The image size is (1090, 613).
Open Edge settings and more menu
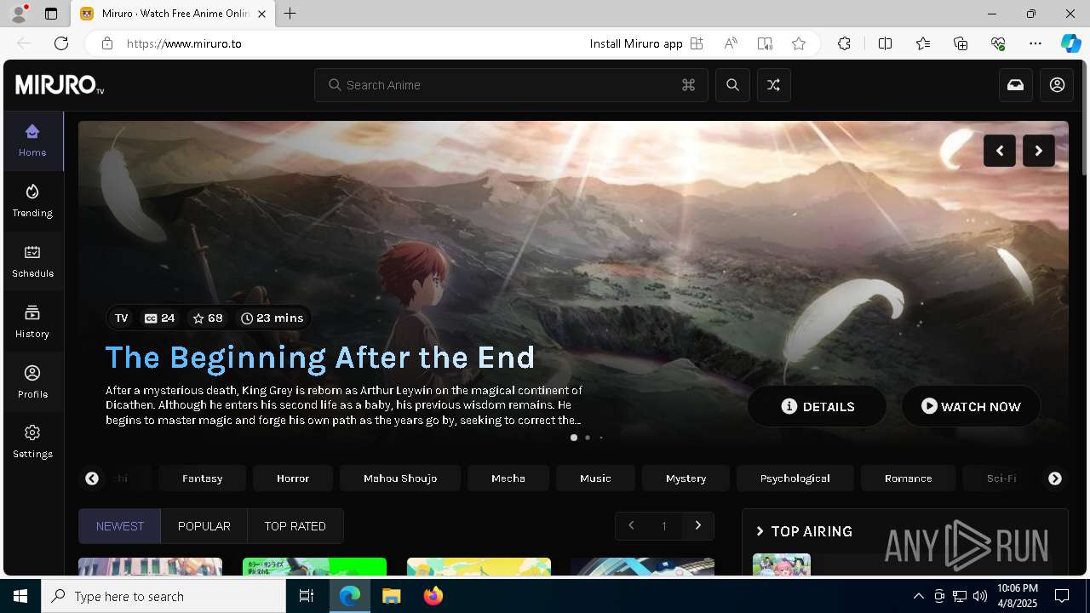coord(1035,43)
